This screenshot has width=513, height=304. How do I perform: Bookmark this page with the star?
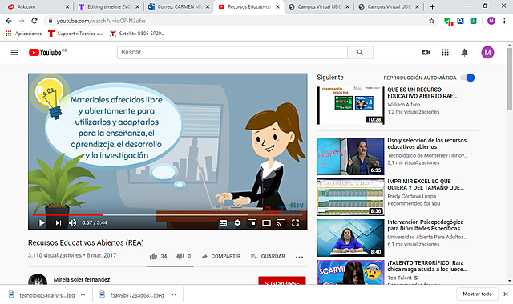pos(431,21)
